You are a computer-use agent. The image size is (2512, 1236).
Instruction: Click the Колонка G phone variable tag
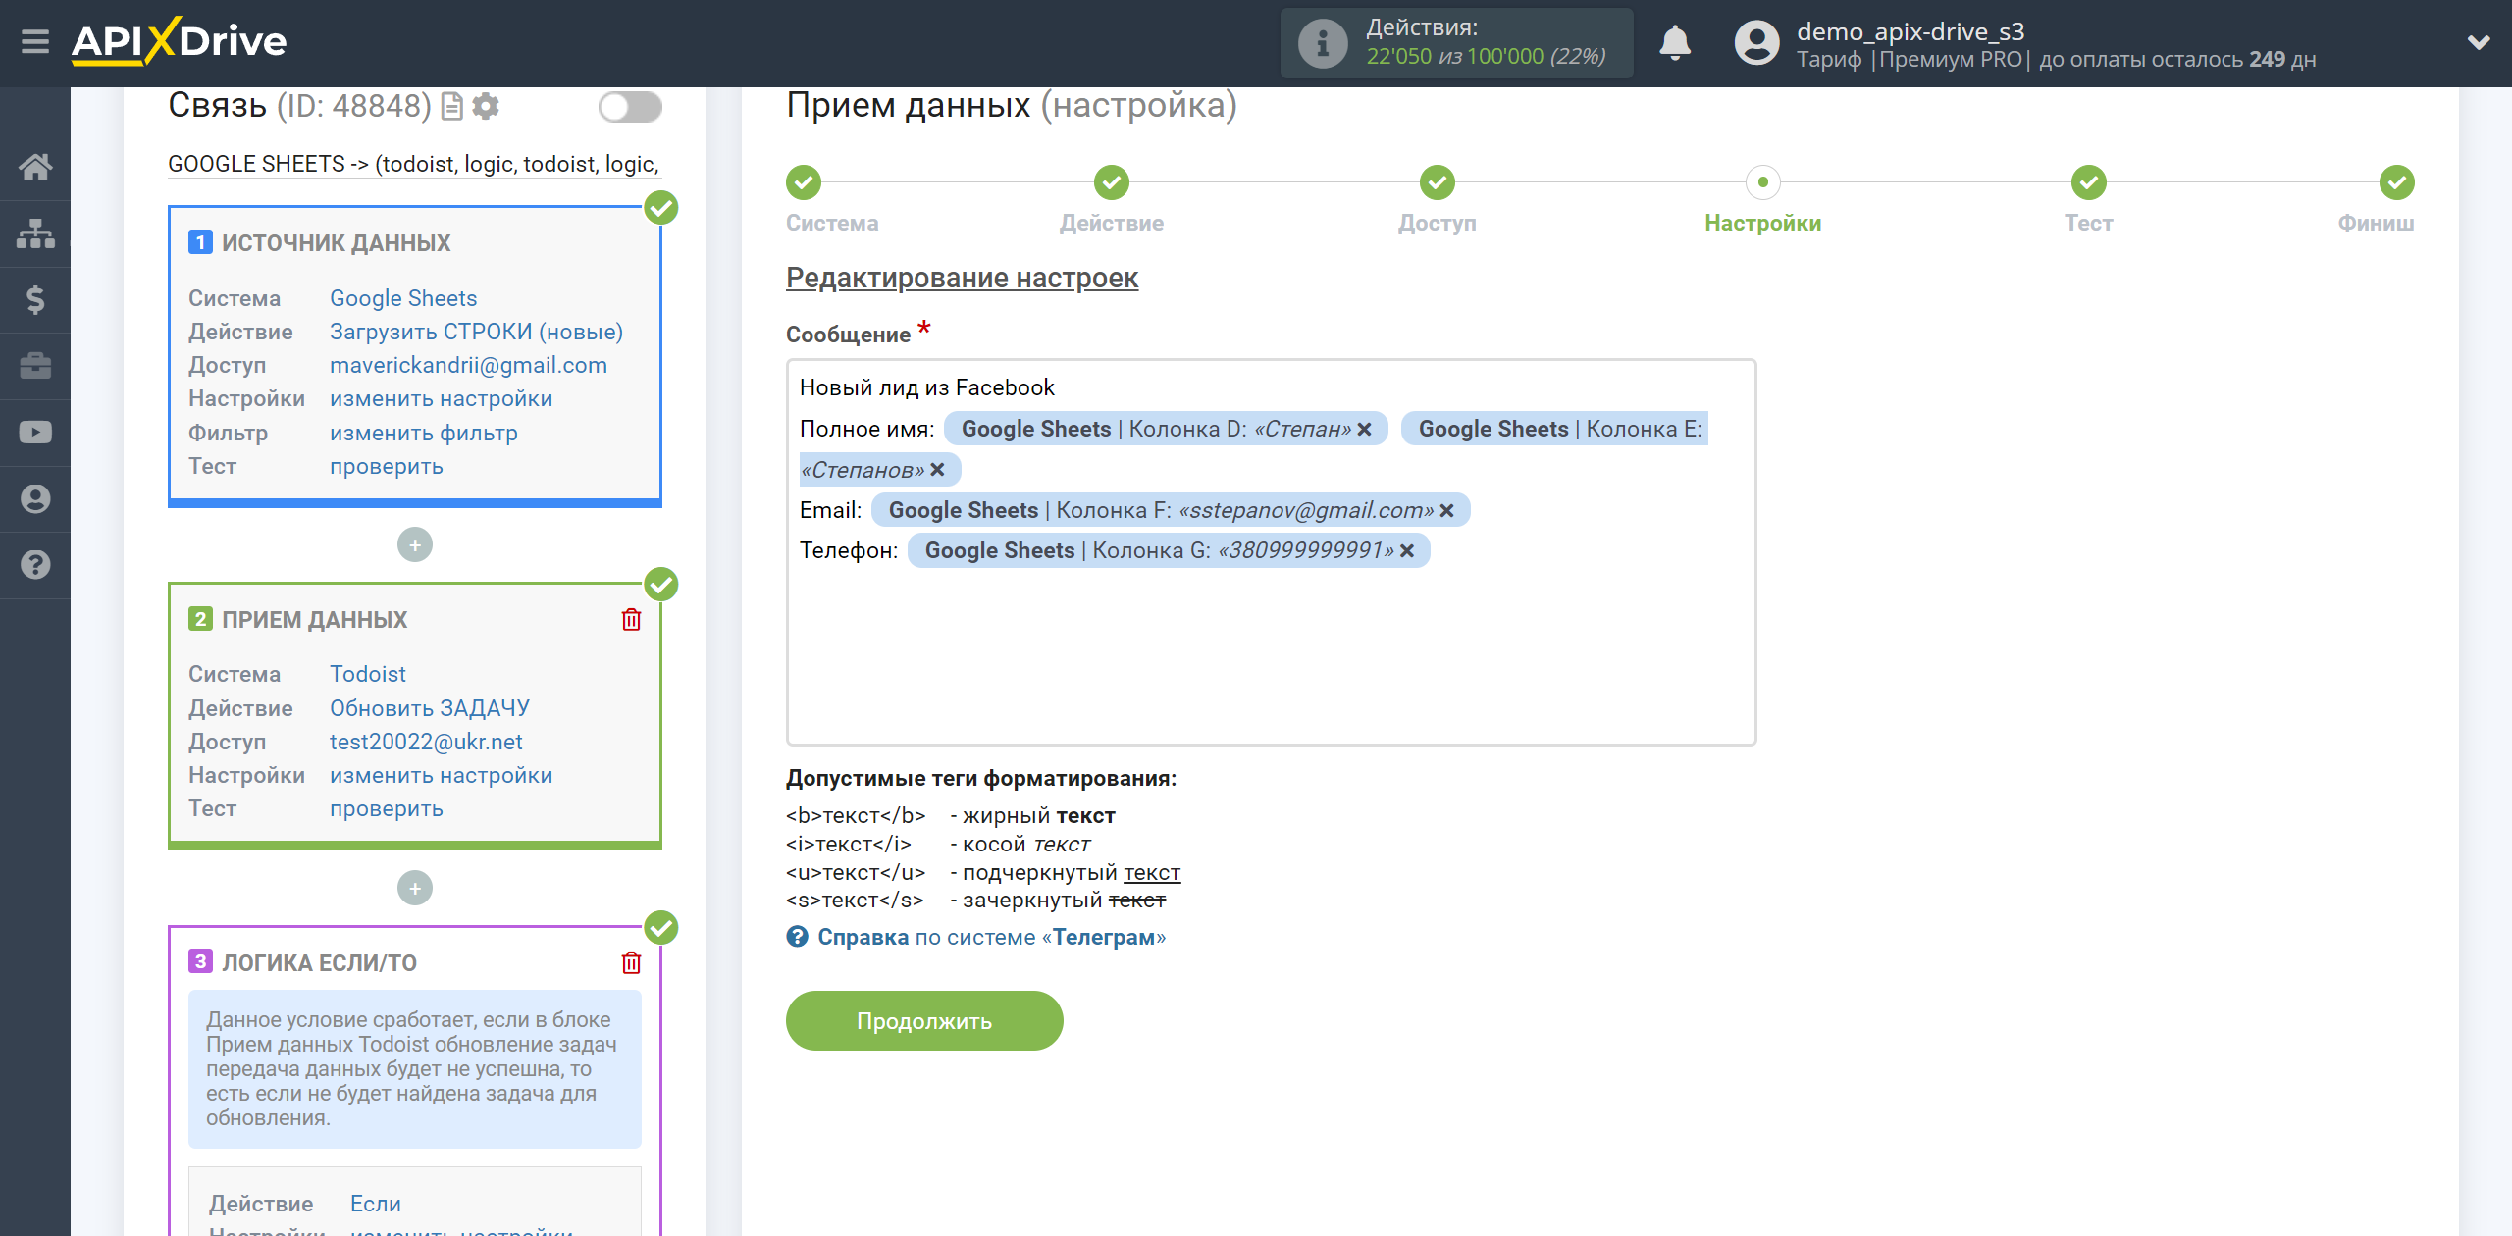1169,550
